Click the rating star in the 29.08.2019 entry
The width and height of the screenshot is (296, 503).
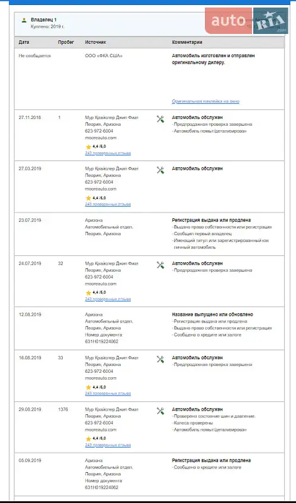pos(89,438)
